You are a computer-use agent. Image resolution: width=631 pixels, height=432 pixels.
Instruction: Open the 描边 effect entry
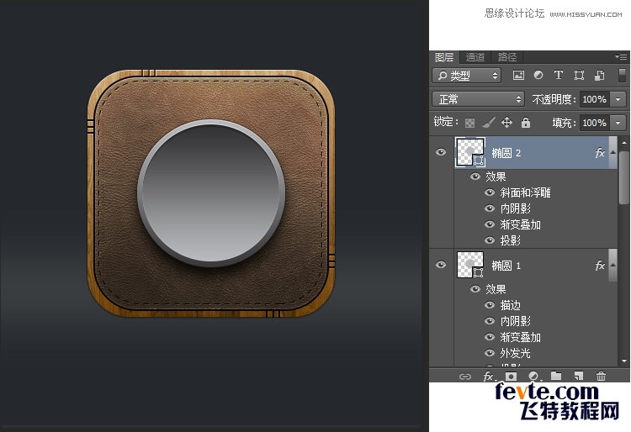click(511, 305)
